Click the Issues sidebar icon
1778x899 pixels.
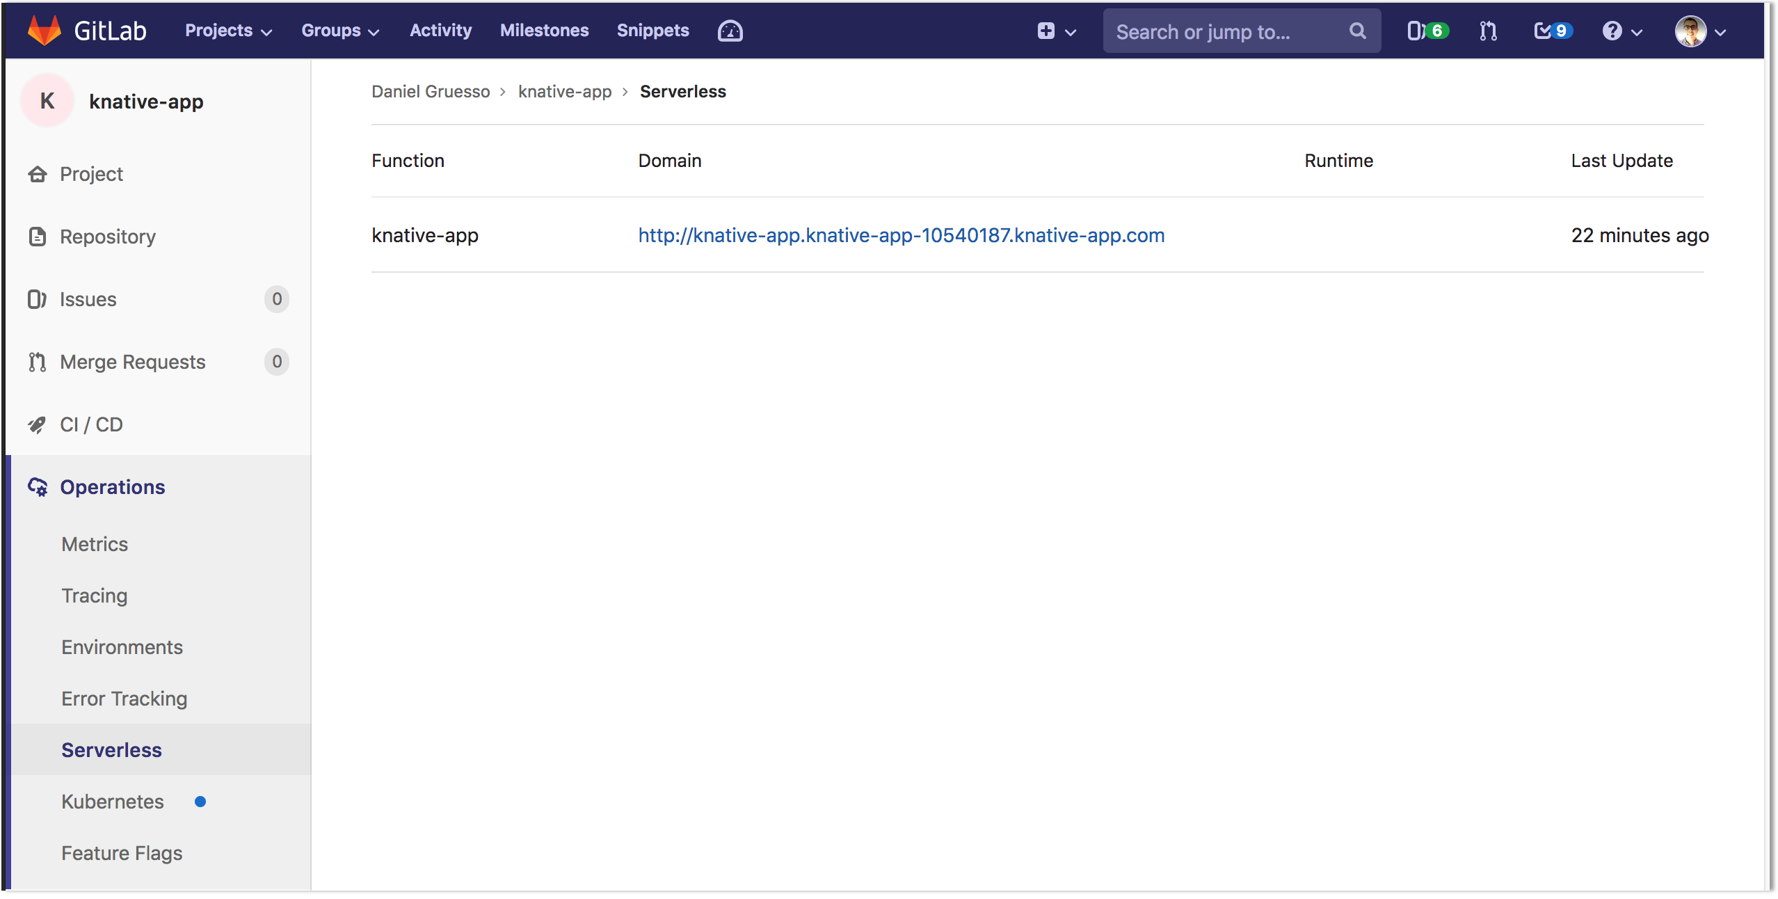(x=37, y=299)
